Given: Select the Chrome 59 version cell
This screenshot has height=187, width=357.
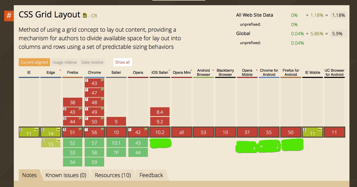Looking at the screenshot, I should 94,162.
